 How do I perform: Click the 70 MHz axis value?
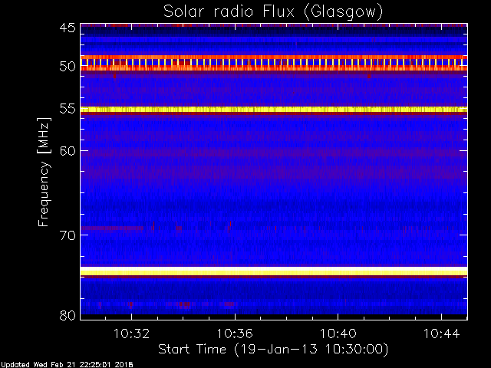[x=68, y=235]
